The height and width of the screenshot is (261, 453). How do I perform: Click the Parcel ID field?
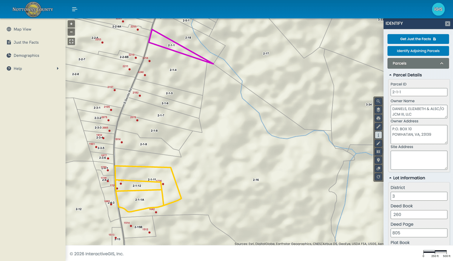point(419,92)
